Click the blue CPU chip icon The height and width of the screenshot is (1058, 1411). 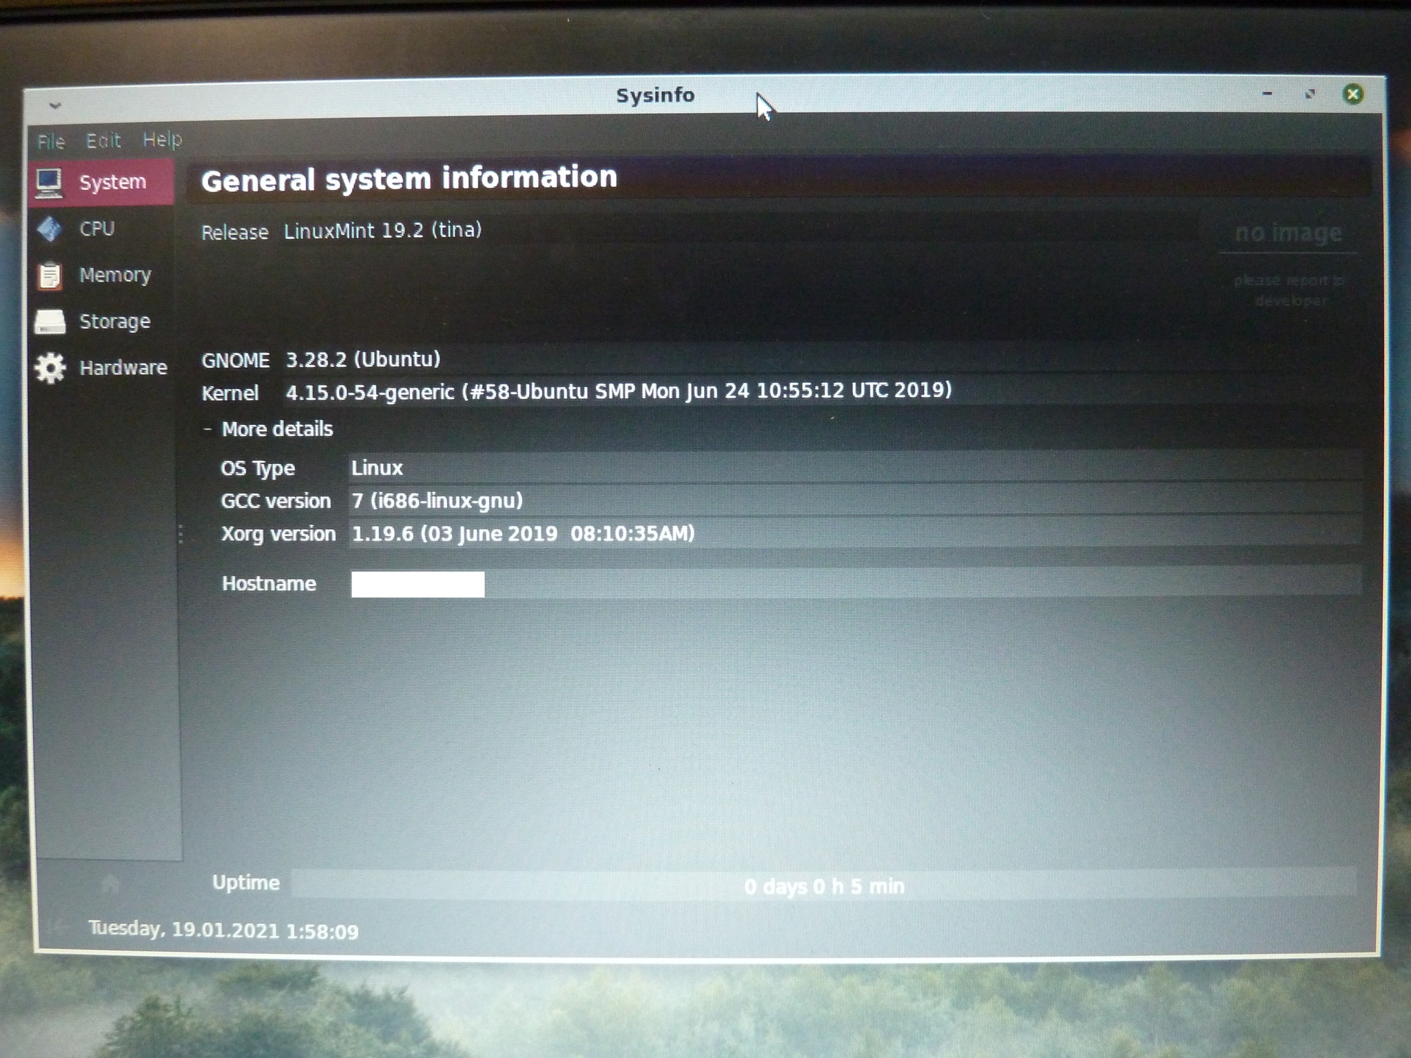pos(50,229)
